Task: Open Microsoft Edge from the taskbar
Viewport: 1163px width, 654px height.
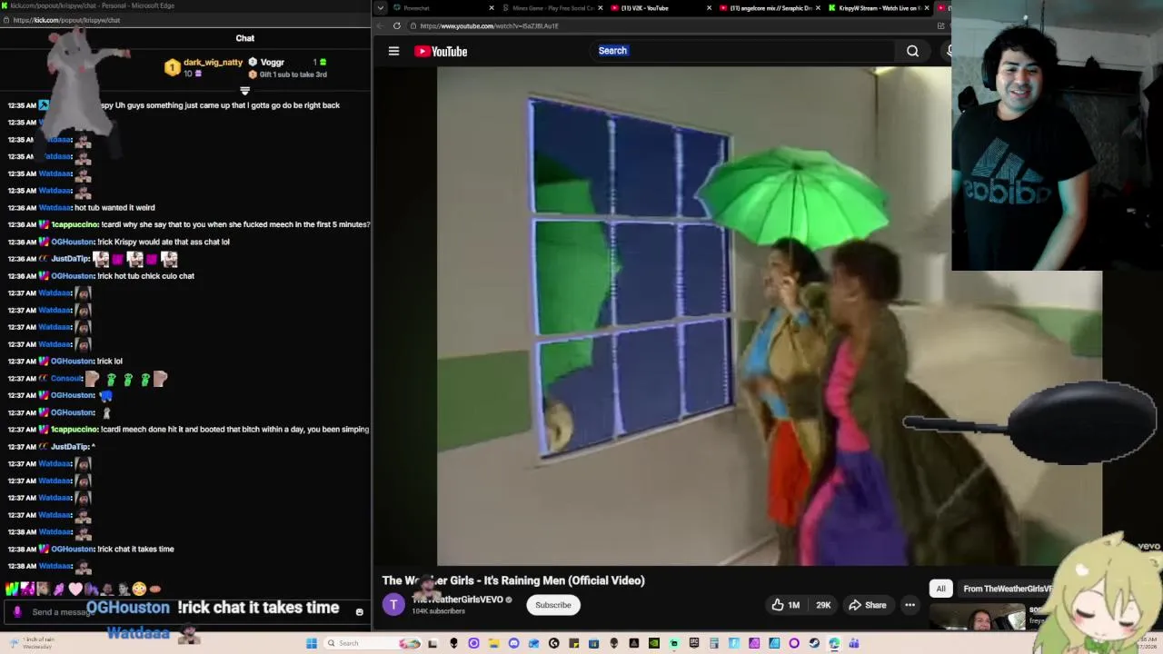Action: click(x=834, y=643)
